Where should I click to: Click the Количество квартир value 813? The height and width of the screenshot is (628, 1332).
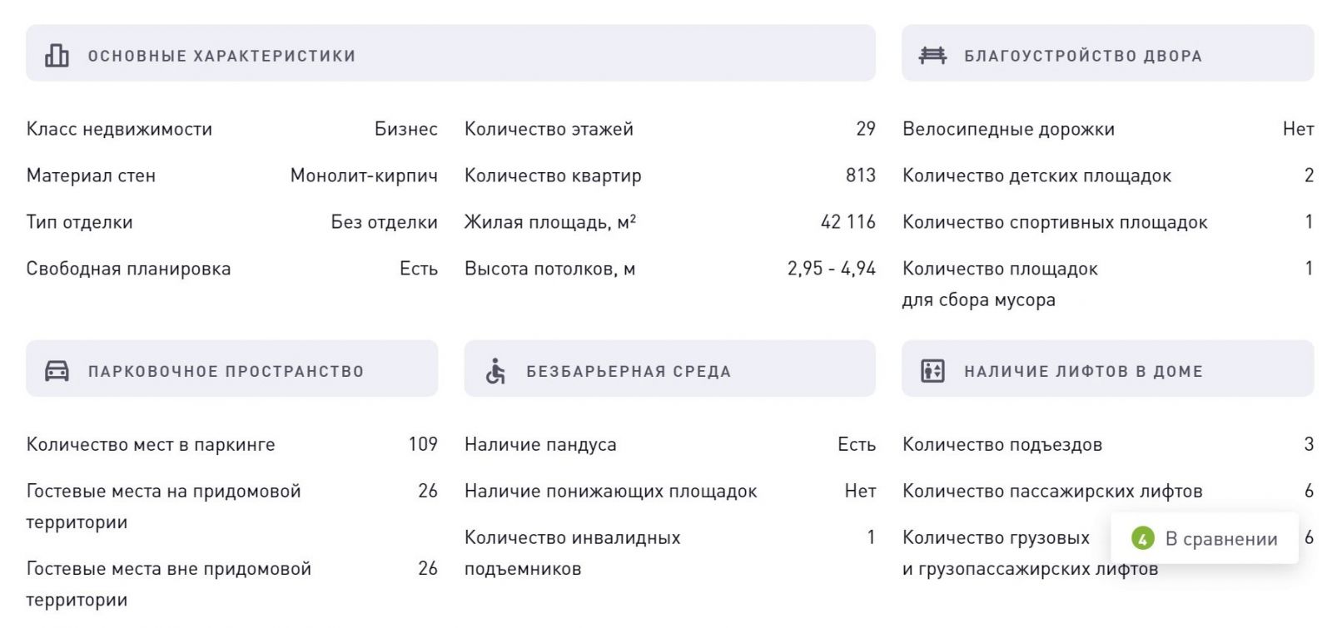pos(861,176)
